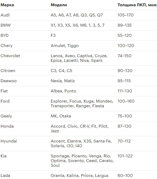Click the Марка column header
Image resolution: width=157 pixels, height=179 pixels.
[7, 5]
